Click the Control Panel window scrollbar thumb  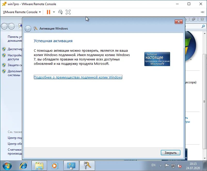click(204, 101)
